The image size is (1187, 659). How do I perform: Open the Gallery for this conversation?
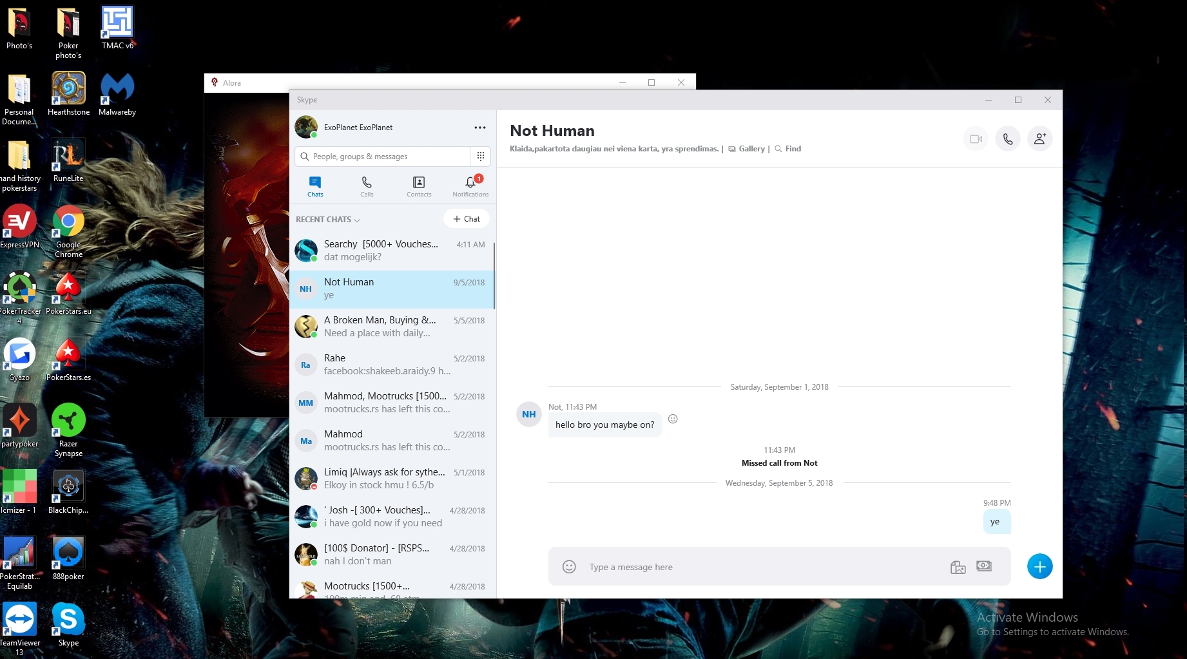click(x=747, y=149)
